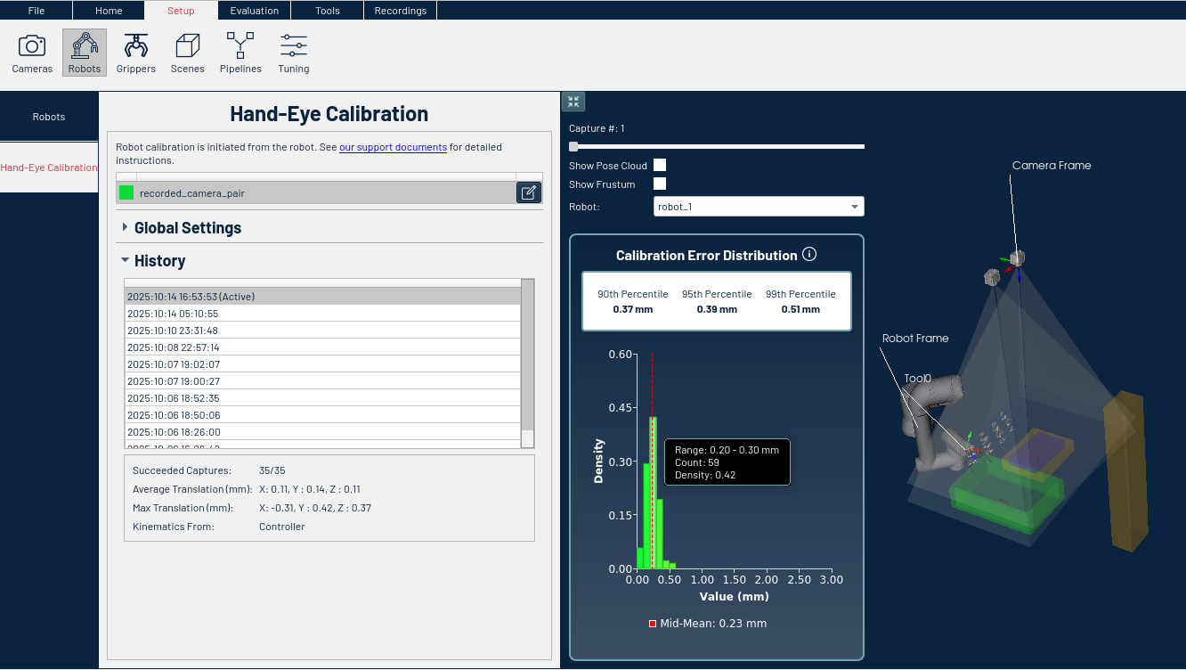Click the collapse view icon above Capture #

point(573,102)
